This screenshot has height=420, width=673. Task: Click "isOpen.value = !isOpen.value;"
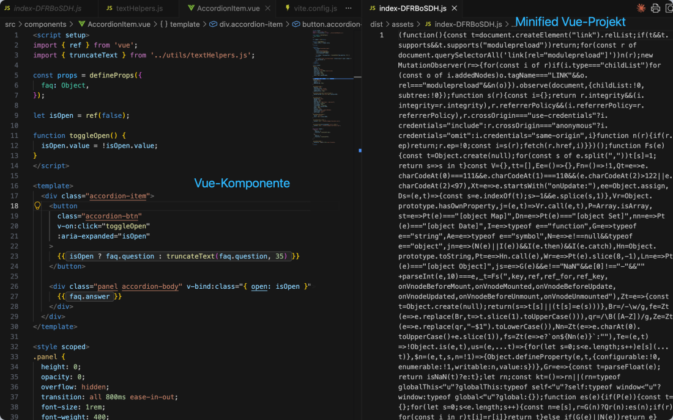(x=100, y=145)
